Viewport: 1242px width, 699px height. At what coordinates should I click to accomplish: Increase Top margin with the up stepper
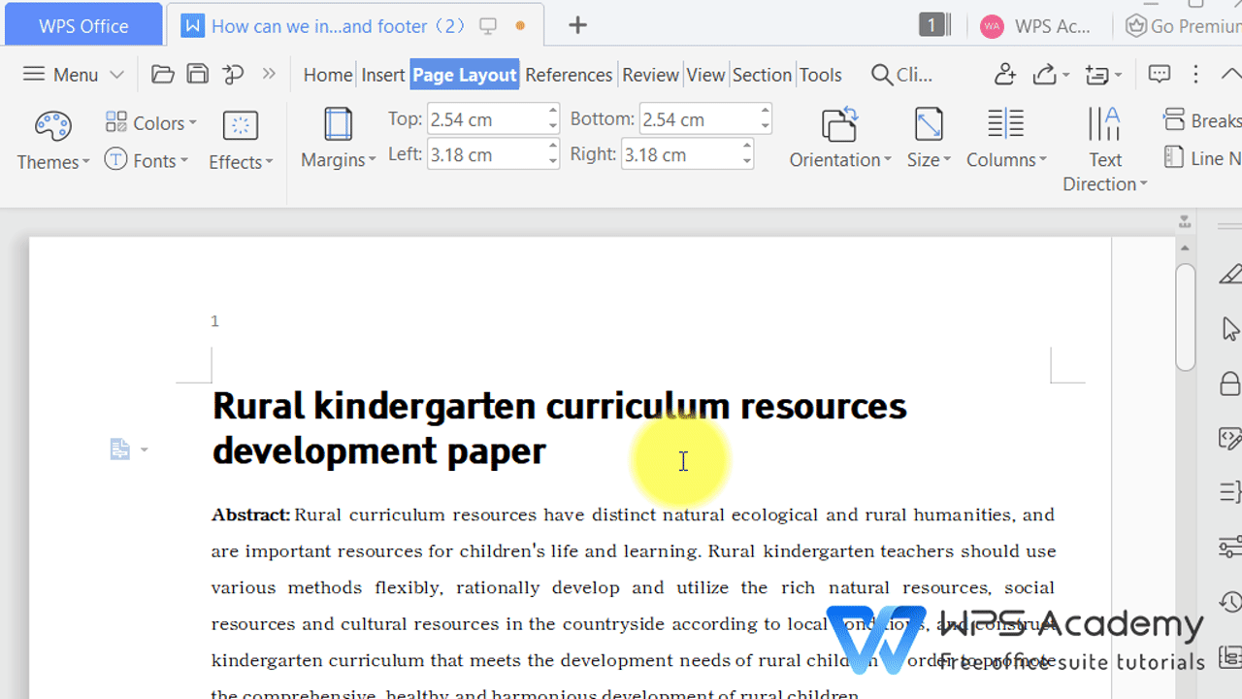coord(551,112)
